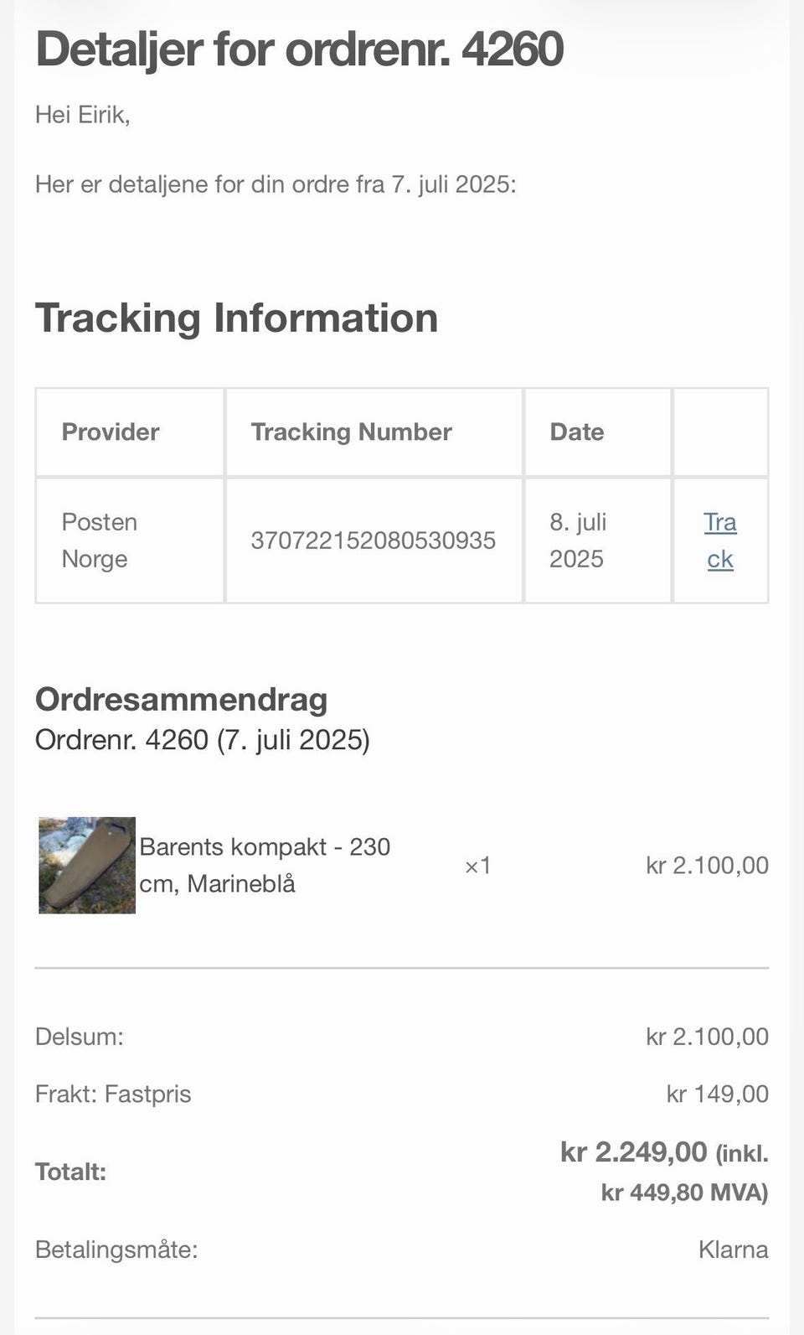Click the Frakt: Fastpris label
The width and height of the screenshot is (804, 1335).
click(x=113, y=1094)
